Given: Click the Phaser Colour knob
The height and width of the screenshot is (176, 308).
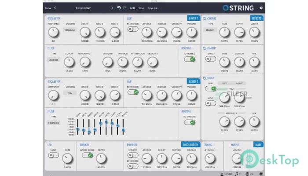Looking at the screenshot, I should click(x=239, y=62).
